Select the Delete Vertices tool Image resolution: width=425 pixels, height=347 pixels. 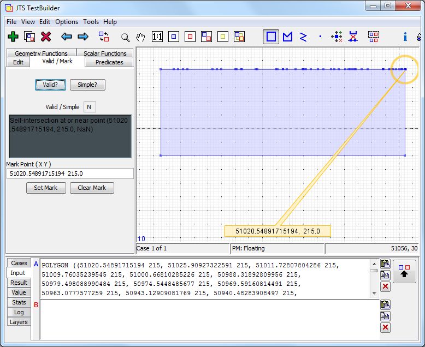click(353, 37)
